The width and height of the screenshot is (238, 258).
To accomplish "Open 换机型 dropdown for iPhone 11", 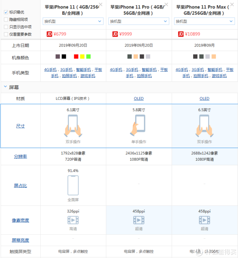I will 73,21.
